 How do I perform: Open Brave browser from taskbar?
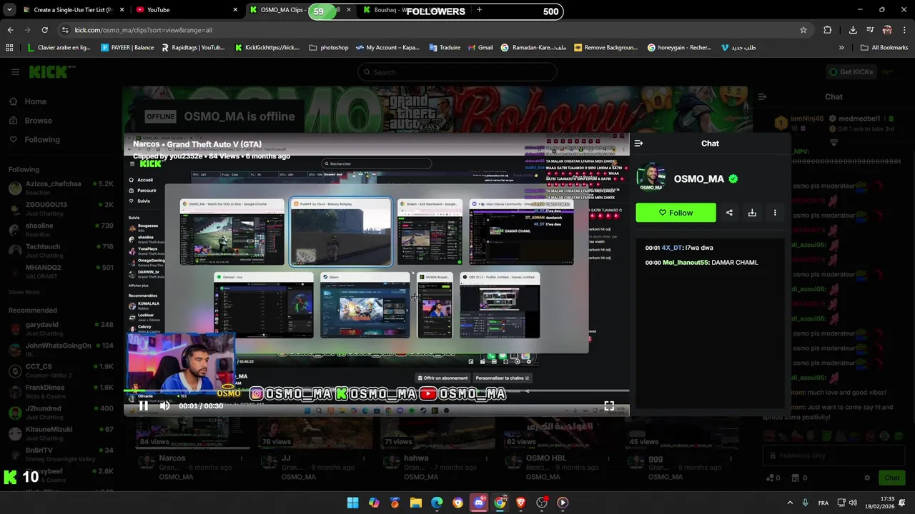(520, 503)
